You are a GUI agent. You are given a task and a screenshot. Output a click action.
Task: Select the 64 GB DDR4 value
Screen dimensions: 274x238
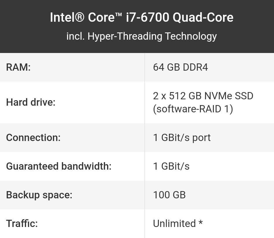tap(181, 67)
